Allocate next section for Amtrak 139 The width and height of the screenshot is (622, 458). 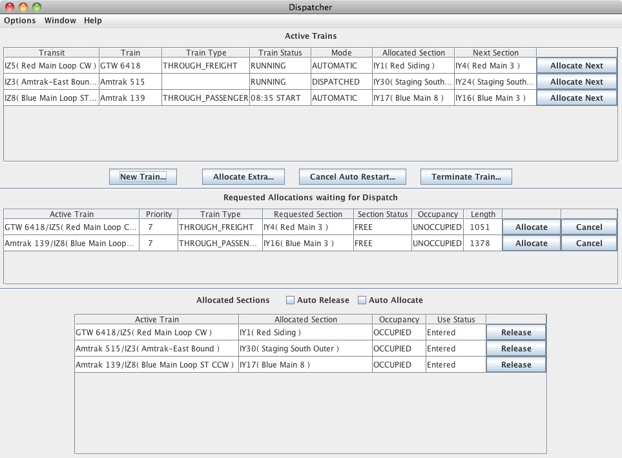point(576,98)
